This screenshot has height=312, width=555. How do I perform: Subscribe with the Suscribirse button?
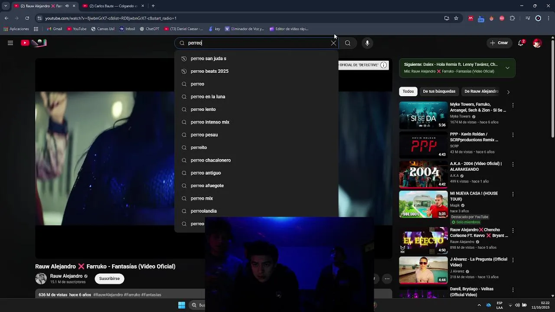109,279
